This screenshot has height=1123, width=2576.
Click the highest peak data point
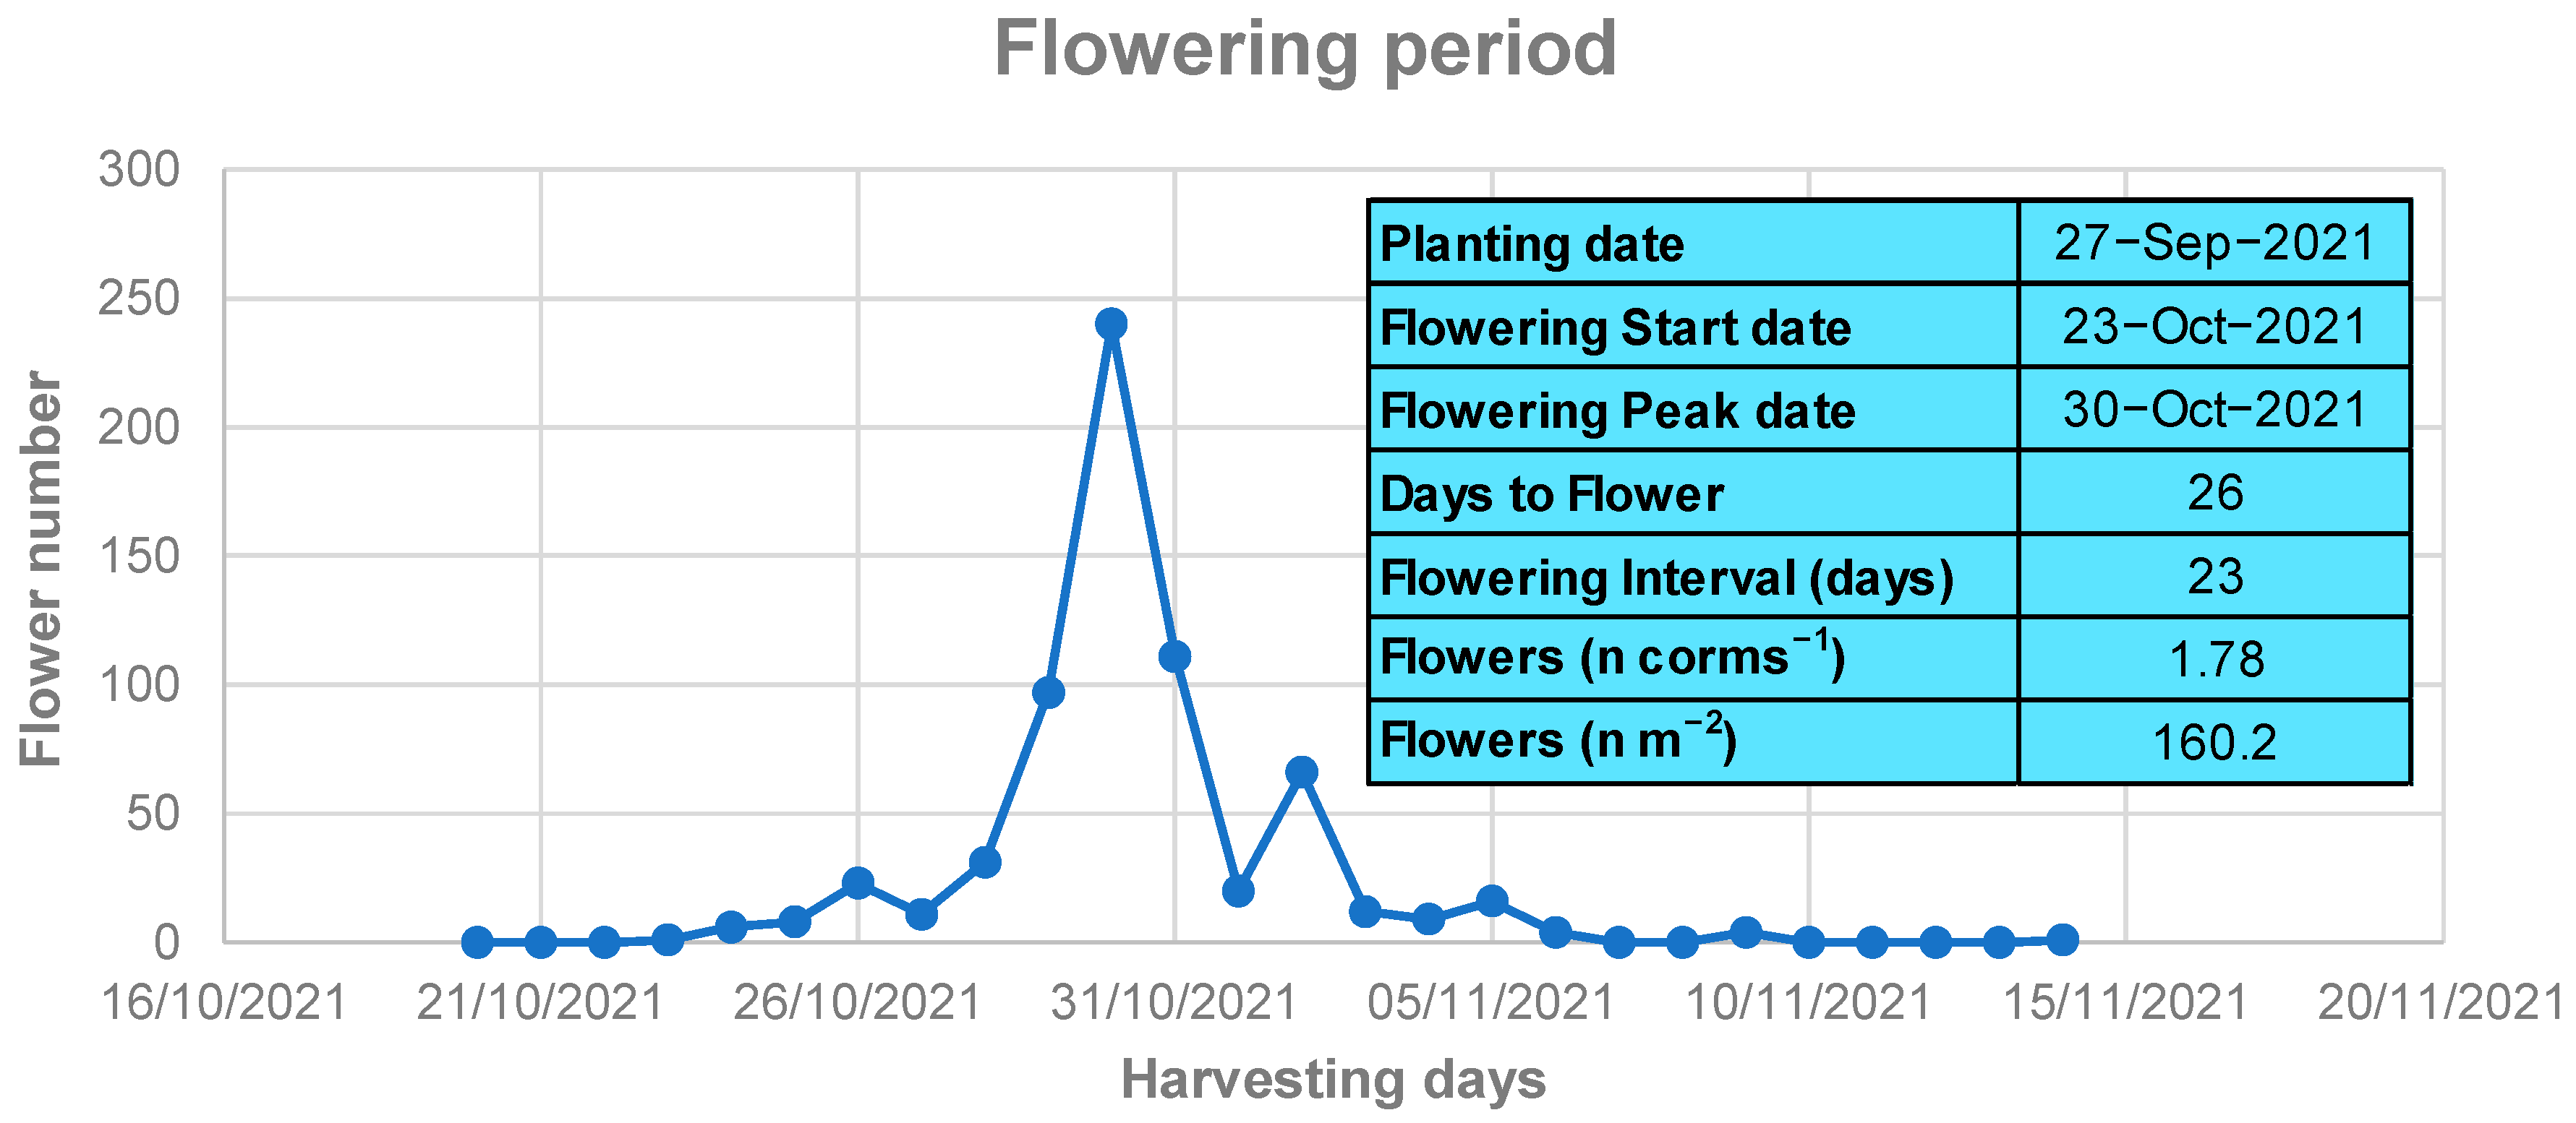(1111, 324)
